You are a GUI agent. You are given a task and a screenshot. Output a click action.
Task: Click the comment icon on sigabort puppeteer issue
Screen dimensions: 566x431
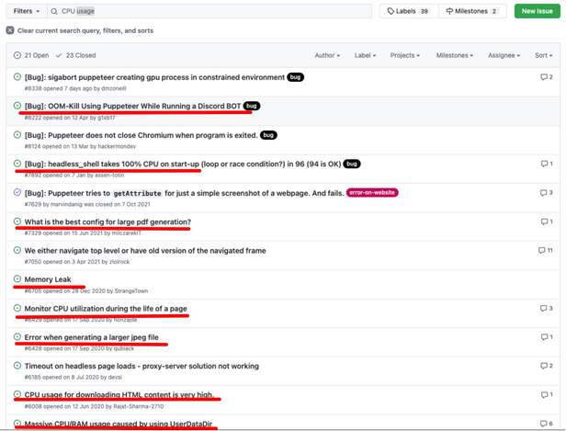tap(543, 77)
